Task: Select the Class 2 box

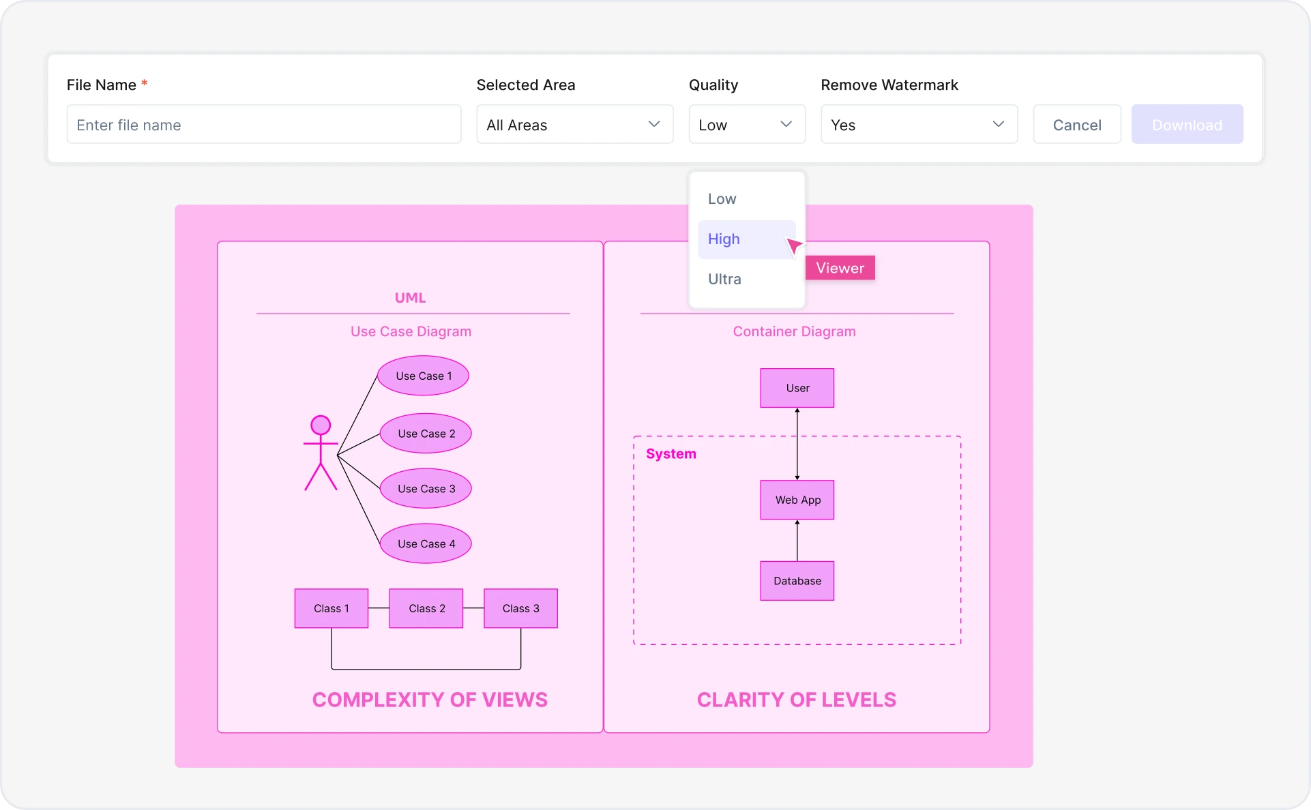Action: [x=426, y=608]
